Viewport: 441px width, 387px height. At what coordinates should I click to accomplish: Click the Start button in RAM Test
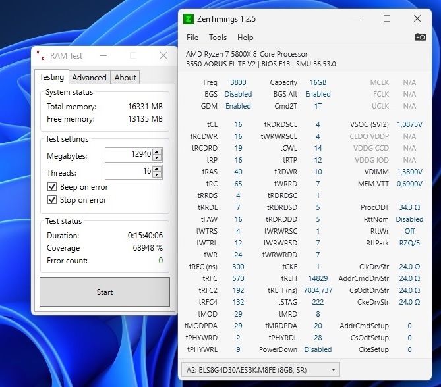tap(105, 292)
